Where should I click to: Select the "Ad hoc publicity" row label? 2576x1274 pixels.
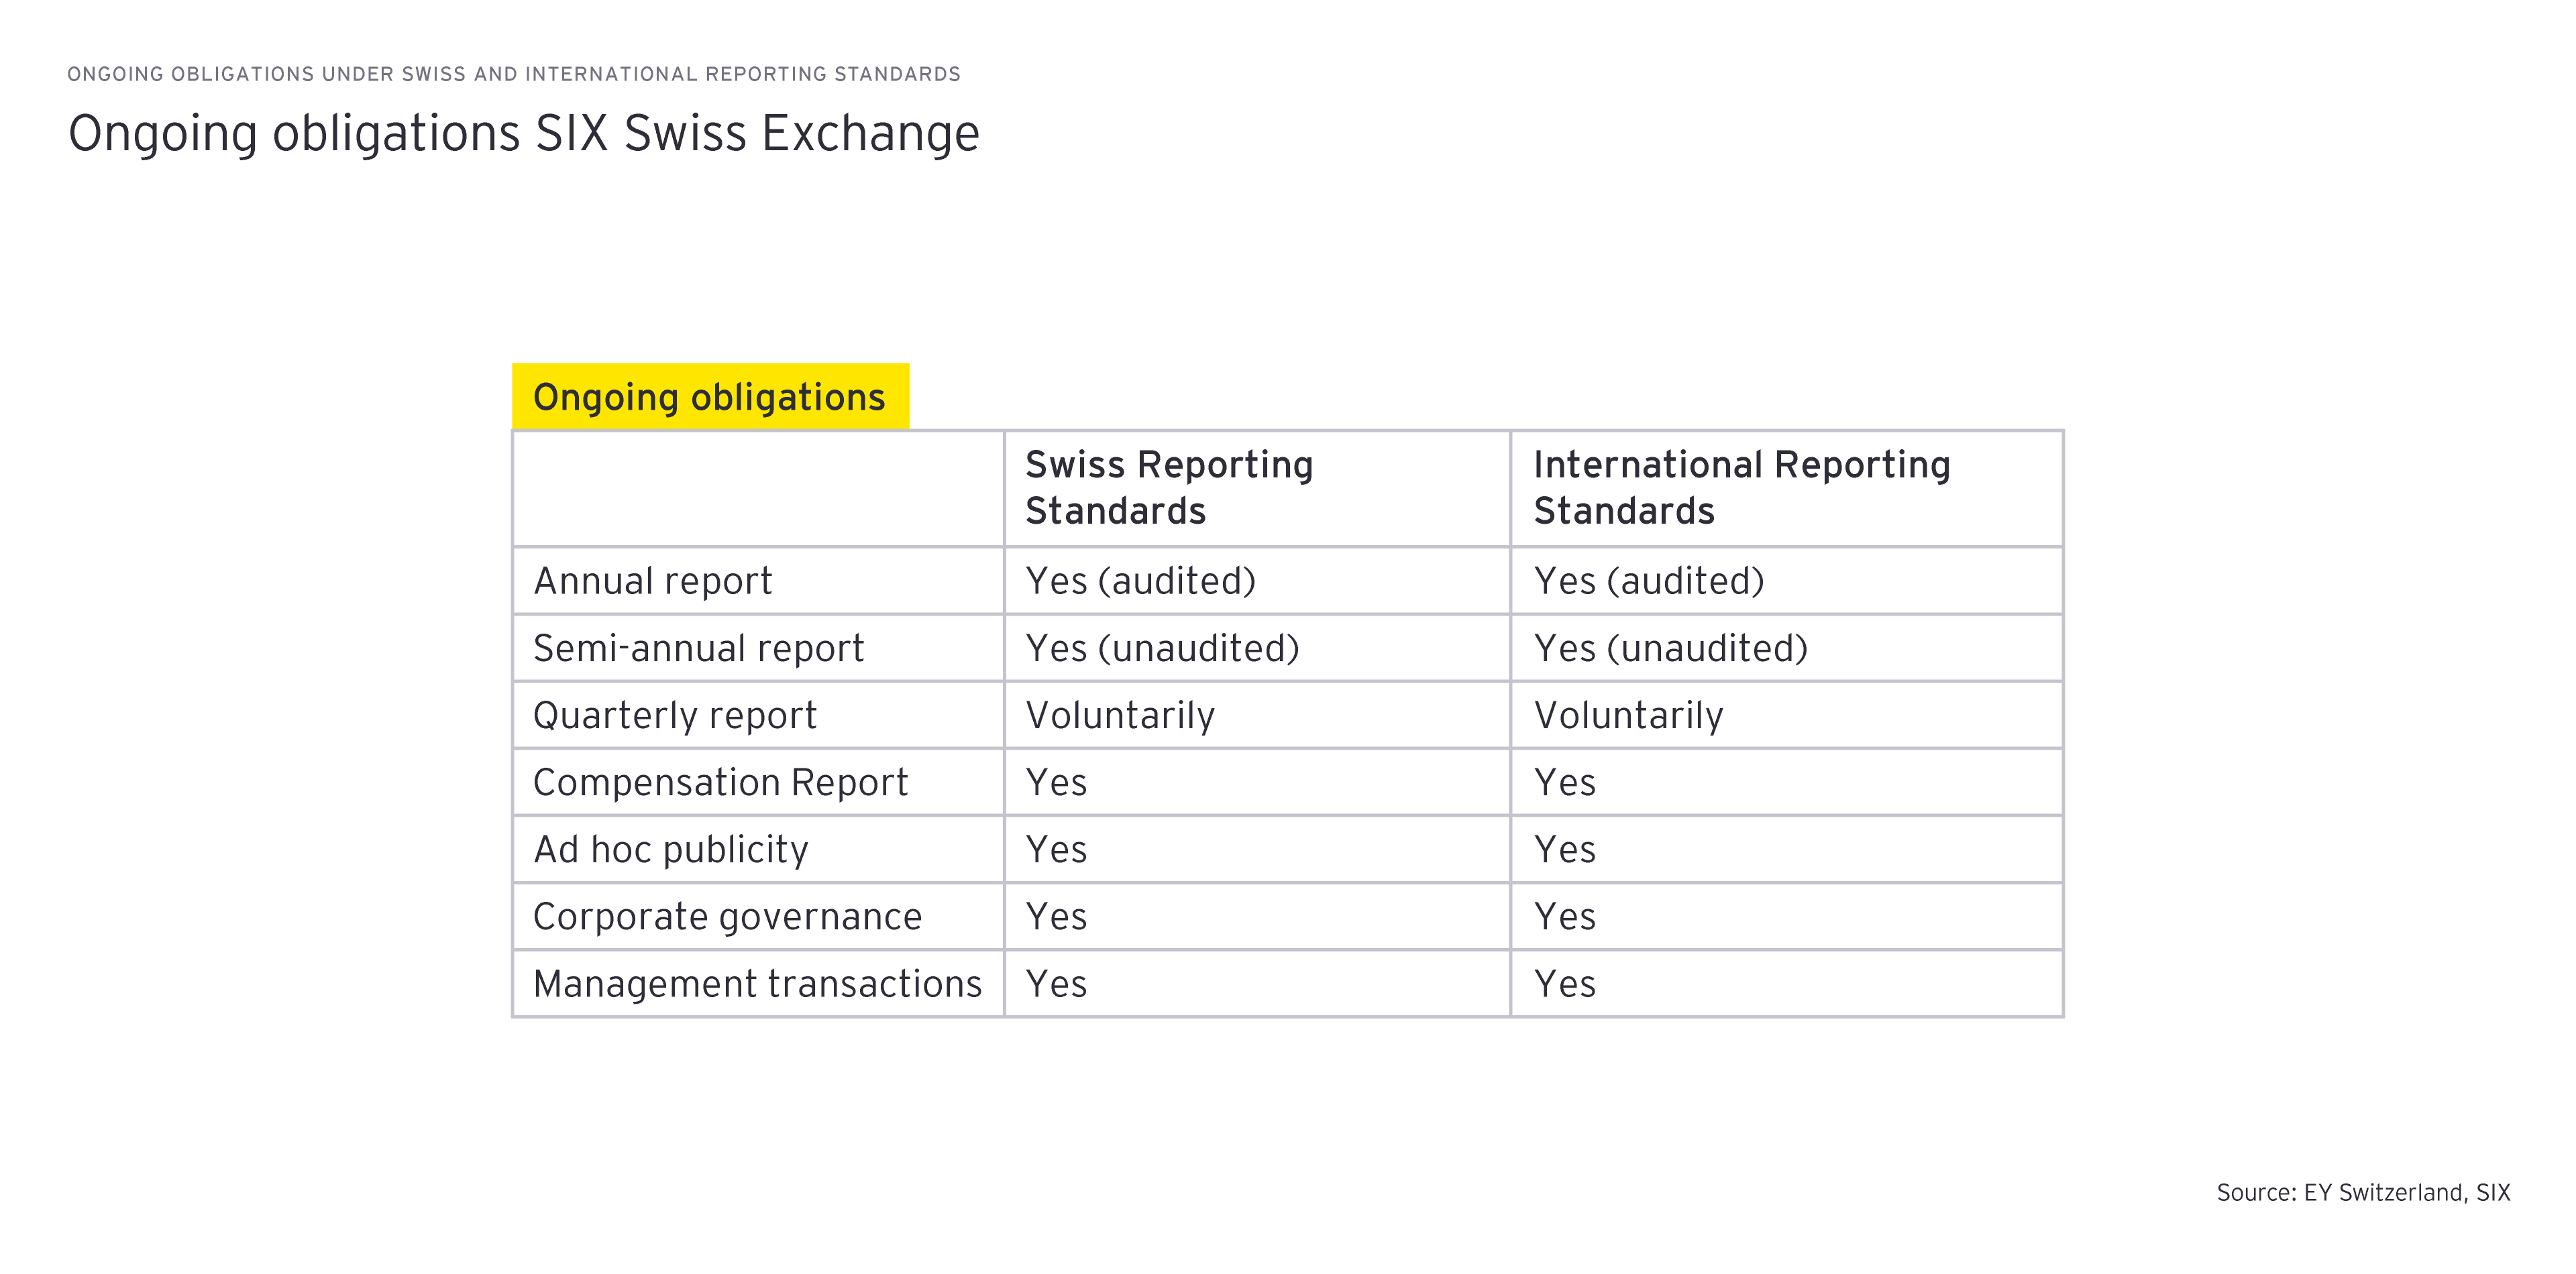670,850
